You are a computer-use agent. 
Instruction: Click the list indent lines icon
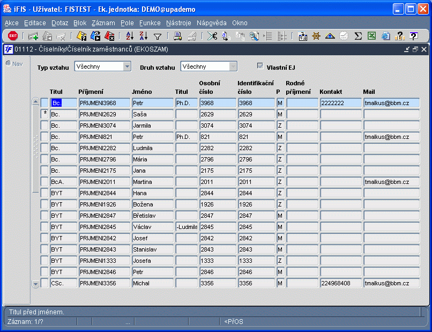[268, 36]
